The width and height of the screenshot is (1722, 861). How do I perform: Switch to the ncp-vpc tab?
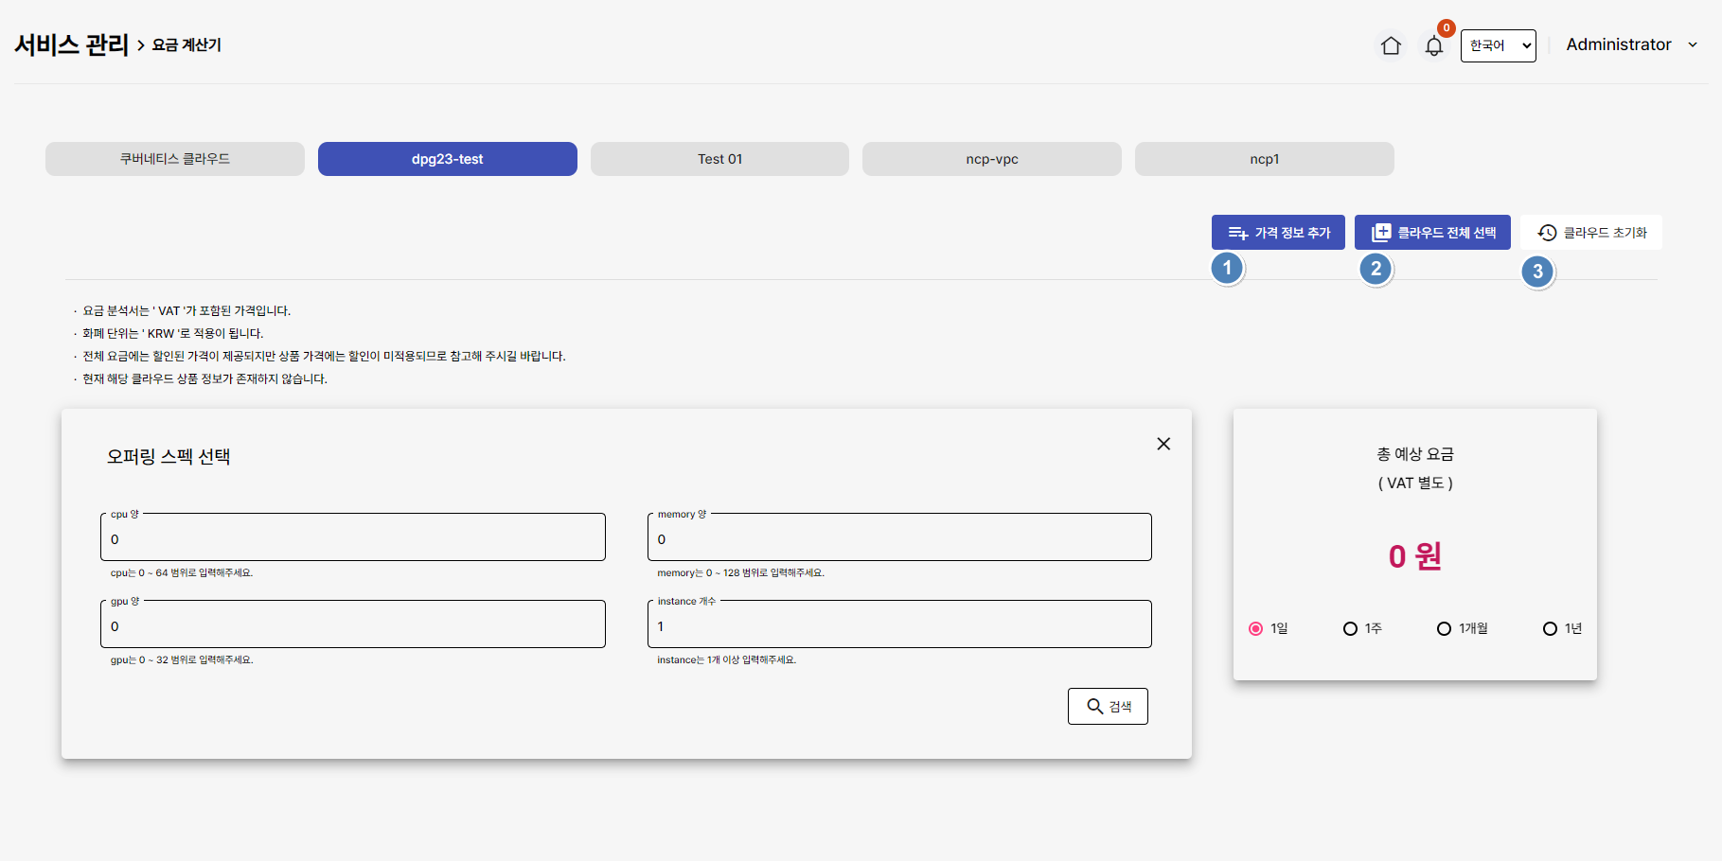[x=991, y=159]
